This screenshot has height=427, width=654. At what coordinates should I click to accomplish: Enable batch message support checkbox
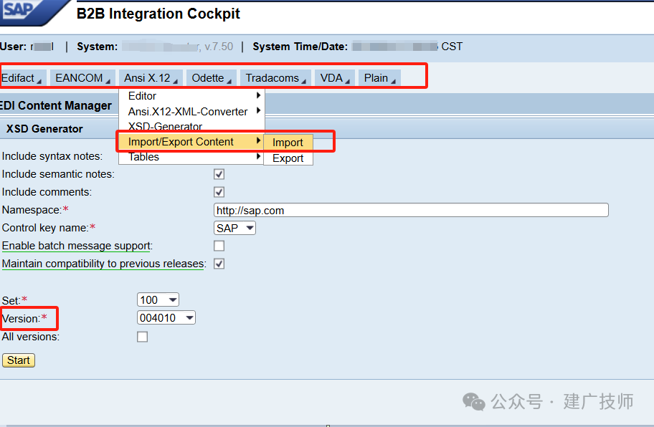219,246
